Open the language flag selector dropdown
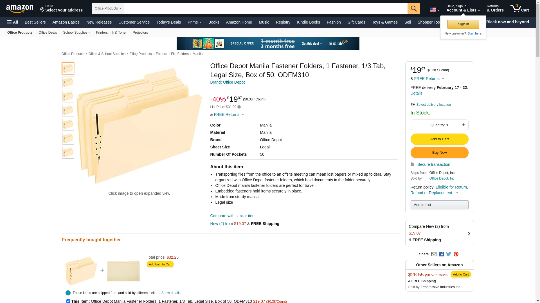540x303 pixels. [434, 10]
